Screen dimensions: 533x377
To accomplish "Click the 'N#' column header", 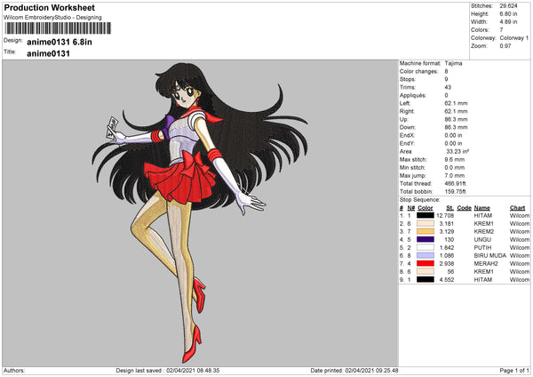I will (x=411, y=208).
